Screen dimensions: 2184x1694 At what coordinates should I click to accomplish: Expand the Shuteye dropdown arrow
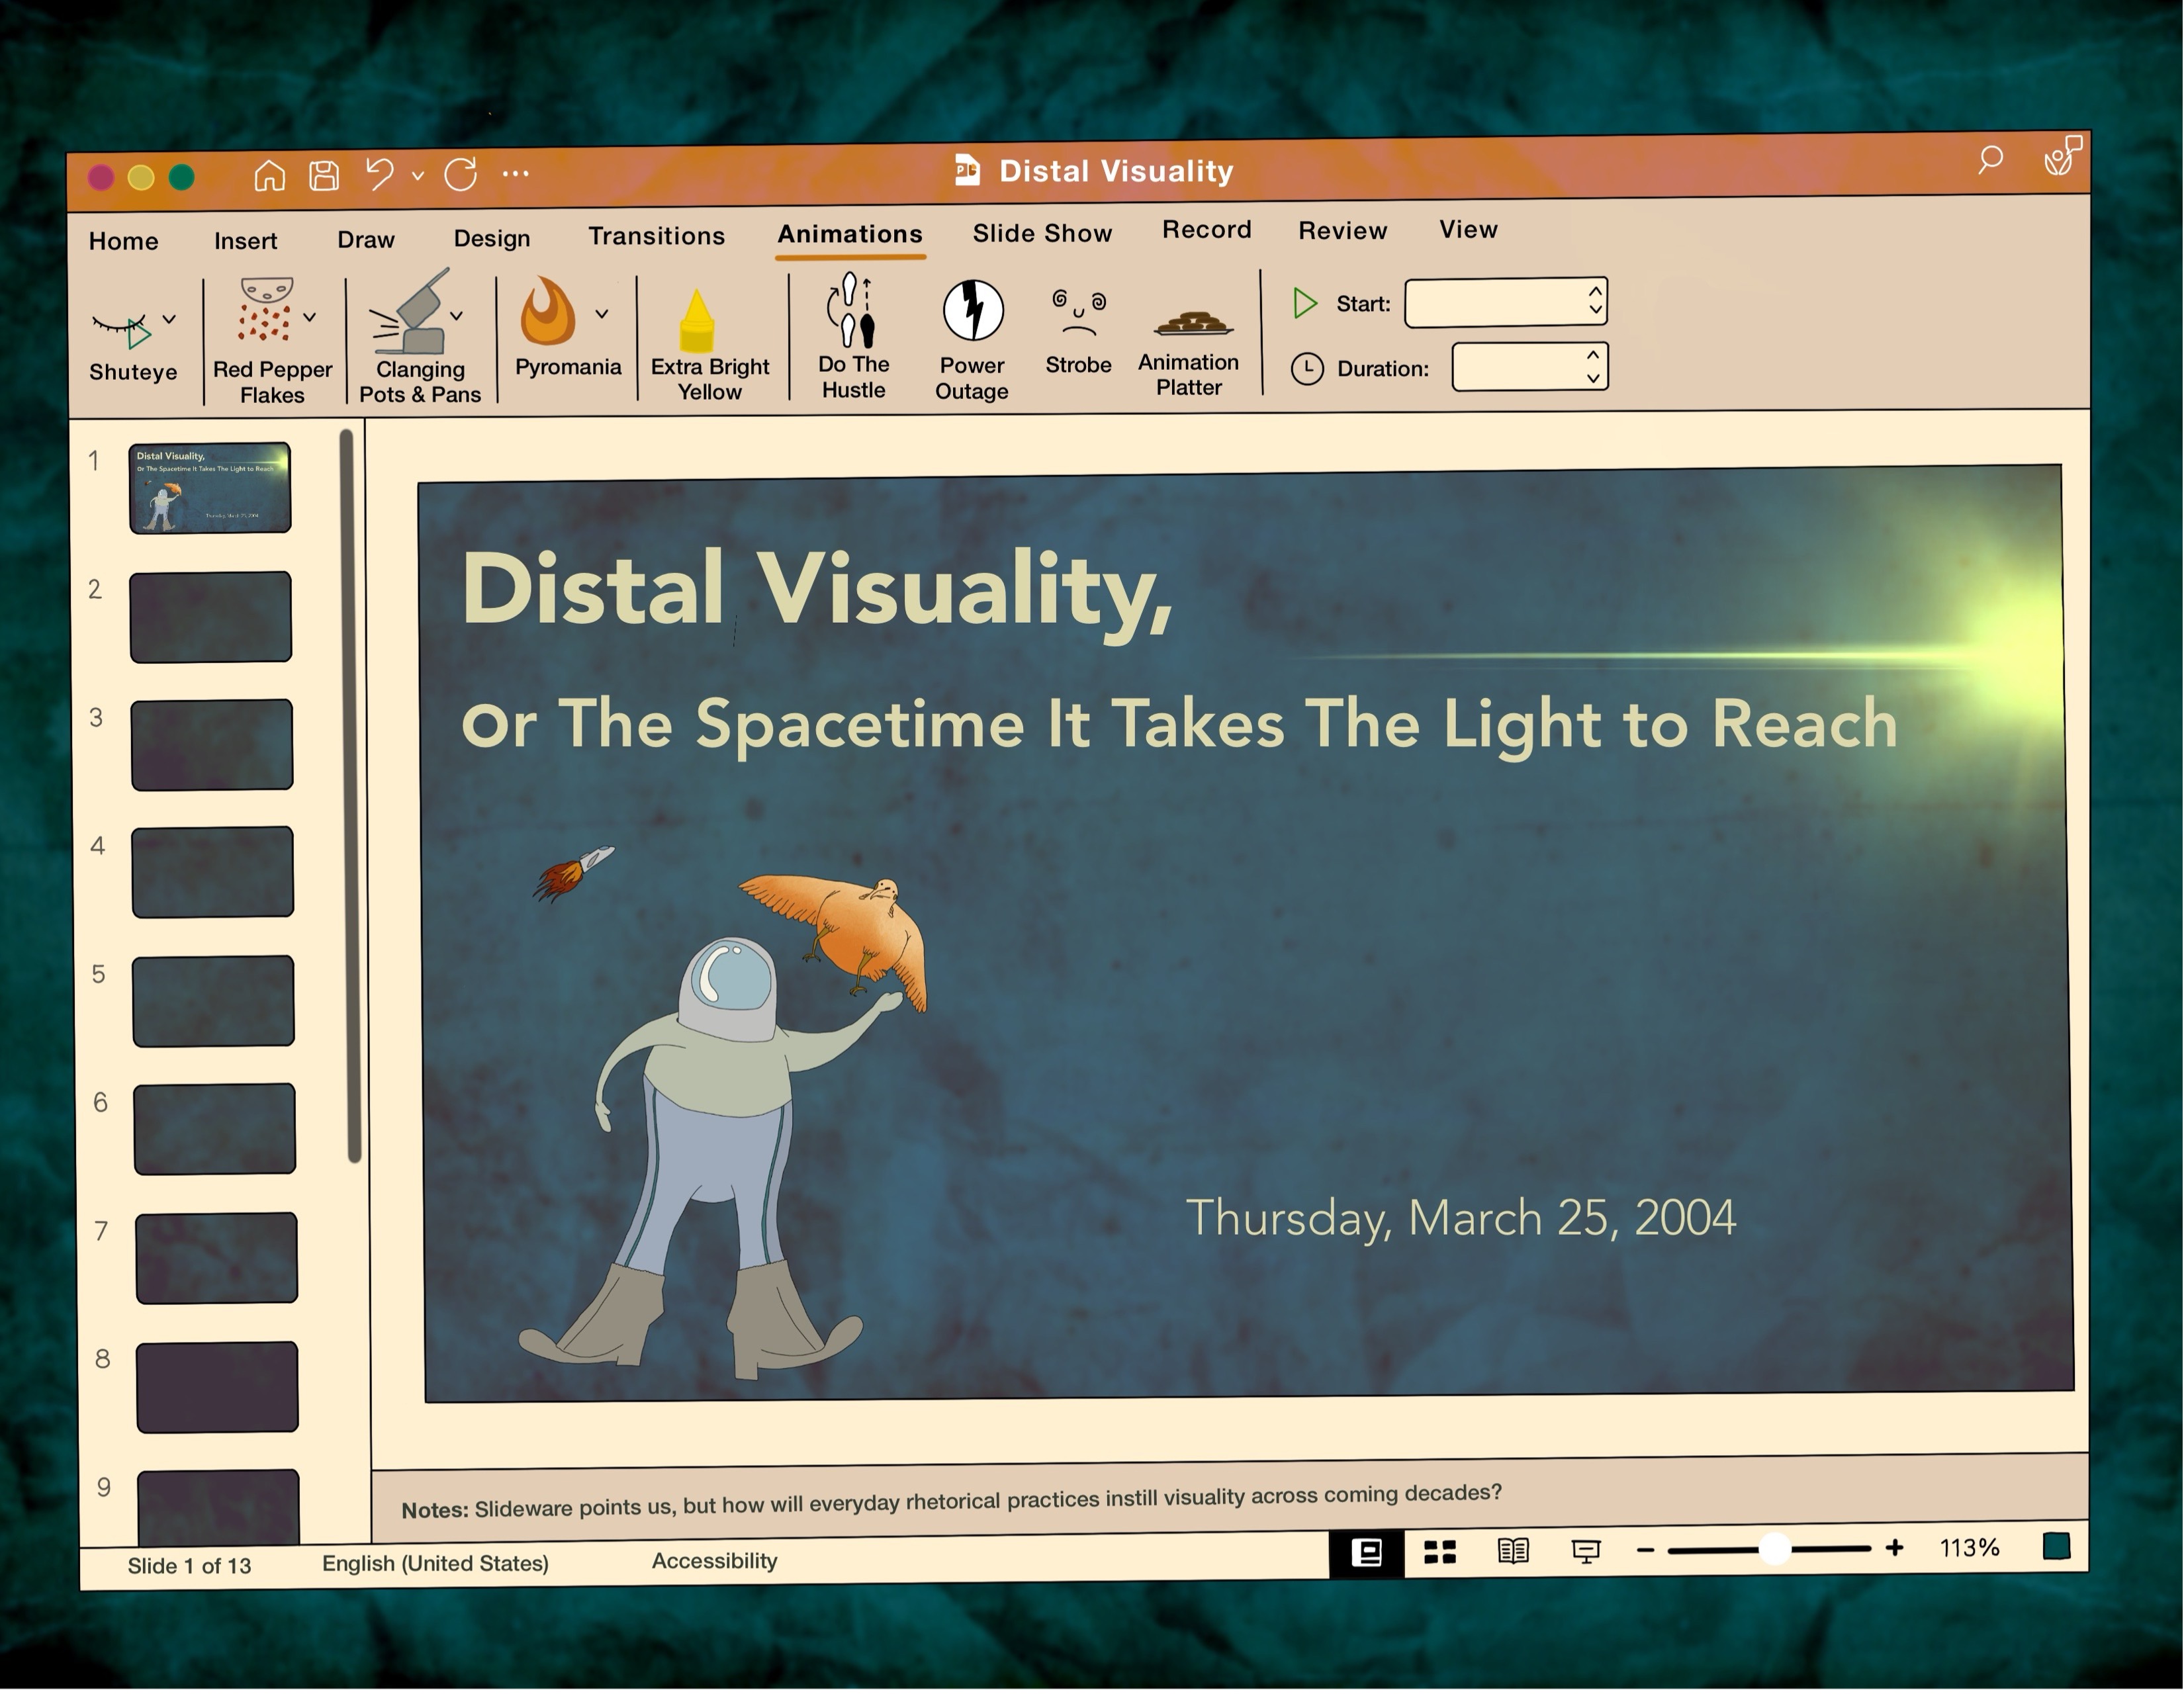(169, 320)
